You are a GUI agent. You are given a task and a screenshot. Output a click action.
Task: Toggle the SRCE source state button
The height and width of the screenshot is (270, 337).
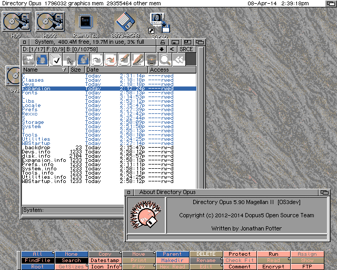coord(186,49)
